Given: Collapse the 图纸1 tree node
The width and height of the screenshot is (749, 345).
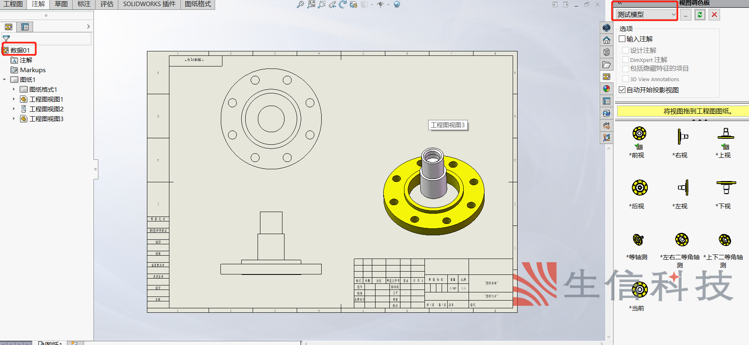Looking at the screenshot, I should [x=4, y=80].
